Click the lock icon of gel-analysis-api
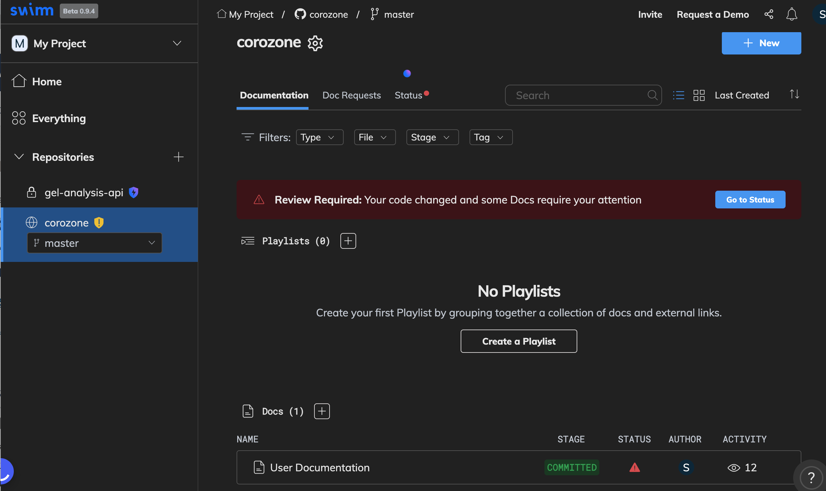 (32, 192)
